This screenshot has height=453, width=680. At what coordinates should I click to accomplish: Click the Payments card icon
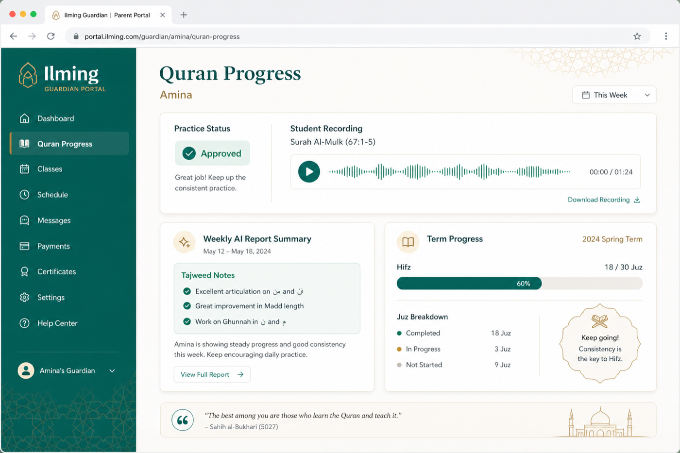coord(24,246)
